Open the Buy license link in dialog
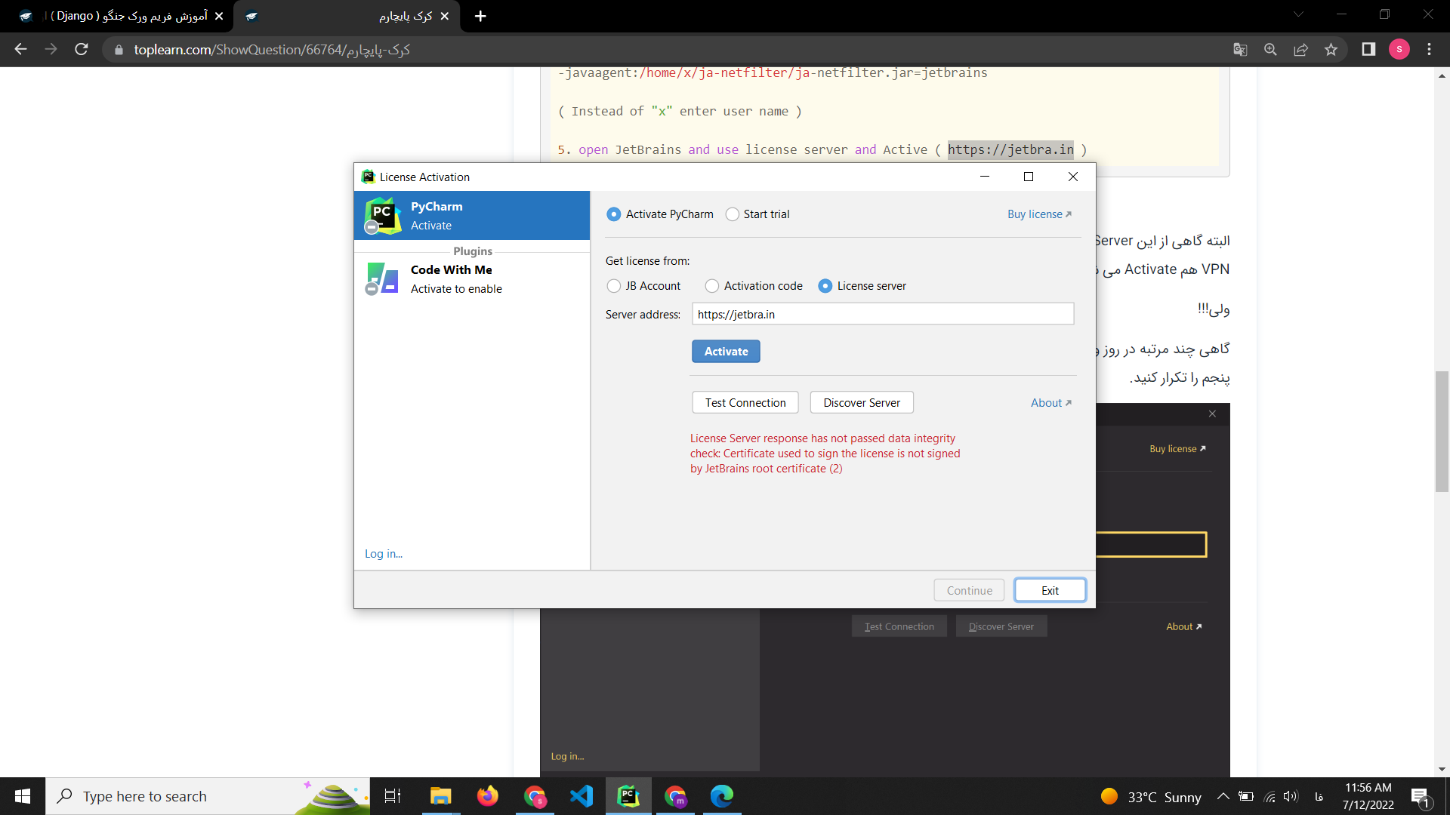This screenshot has width=1450, height=815. [1039, 214]
